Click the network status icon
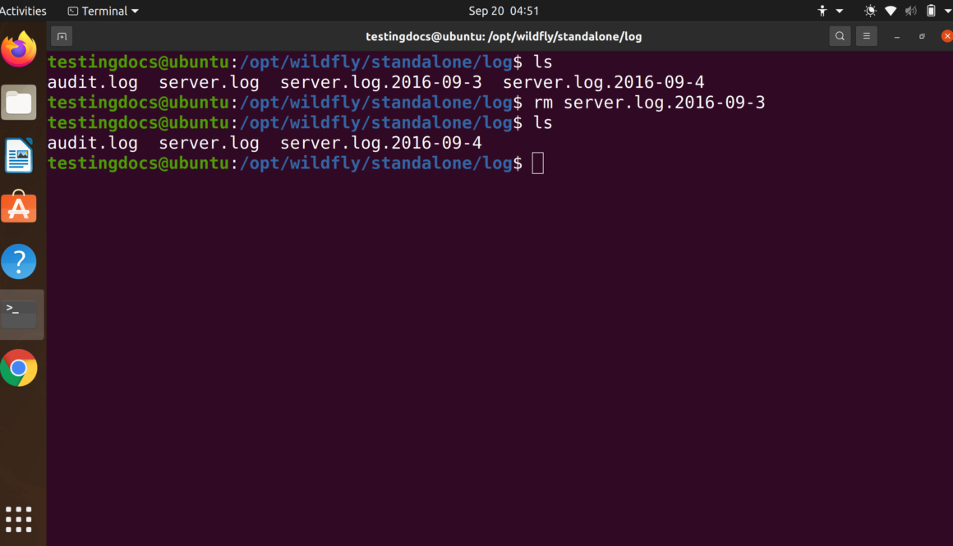The width and height of the screenshot is (953, 546). pyautogui.click(x=891, y=11)
